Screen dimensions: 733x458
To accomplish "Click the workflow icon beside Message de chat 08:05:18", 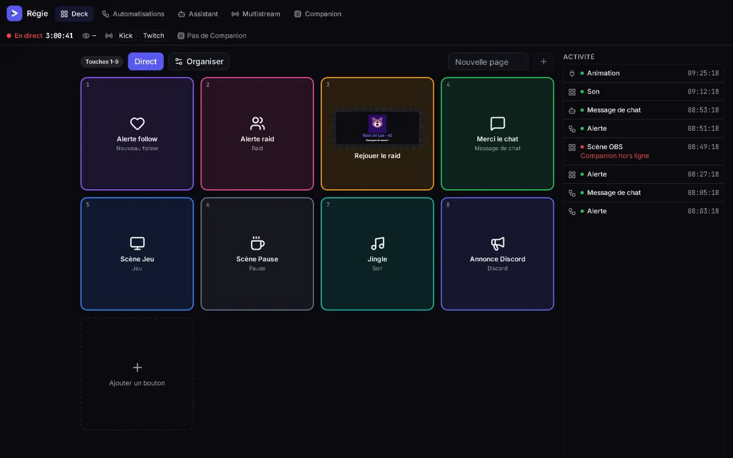I will [572, 193].
